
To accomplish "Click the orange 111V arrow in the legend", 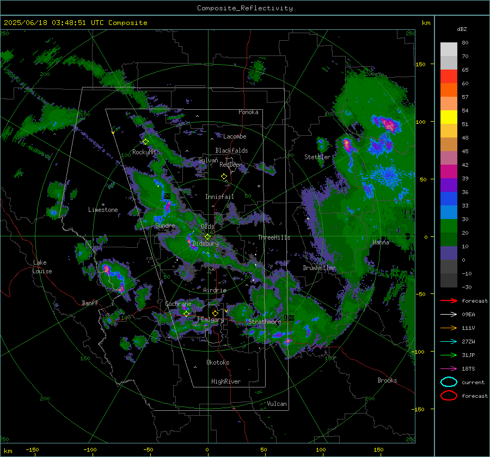I will tap(449, 328).
